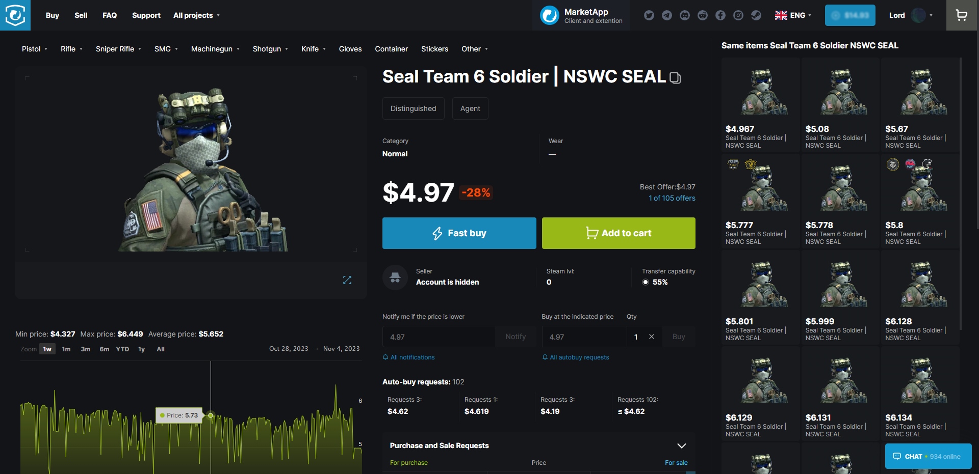Open the Support menu item
The width and height of the screenshot is (979, 474).
point(146,15)
